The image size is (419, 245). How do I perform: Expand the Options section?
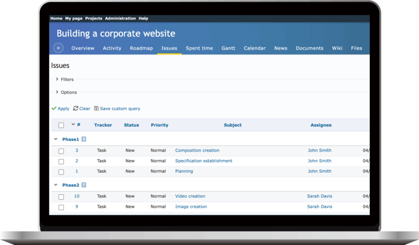57,92
